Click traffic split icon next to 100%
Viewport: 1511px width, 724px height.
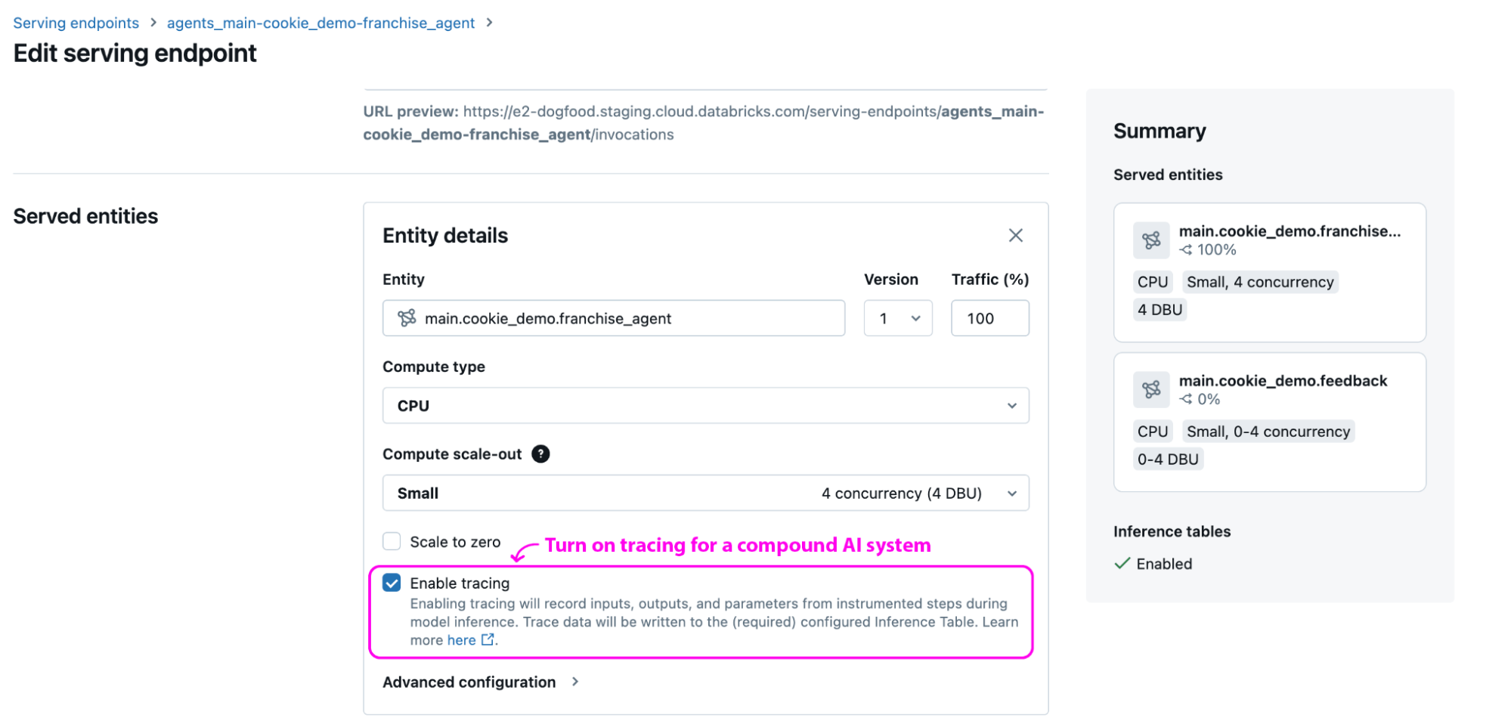click(1186, 250)
